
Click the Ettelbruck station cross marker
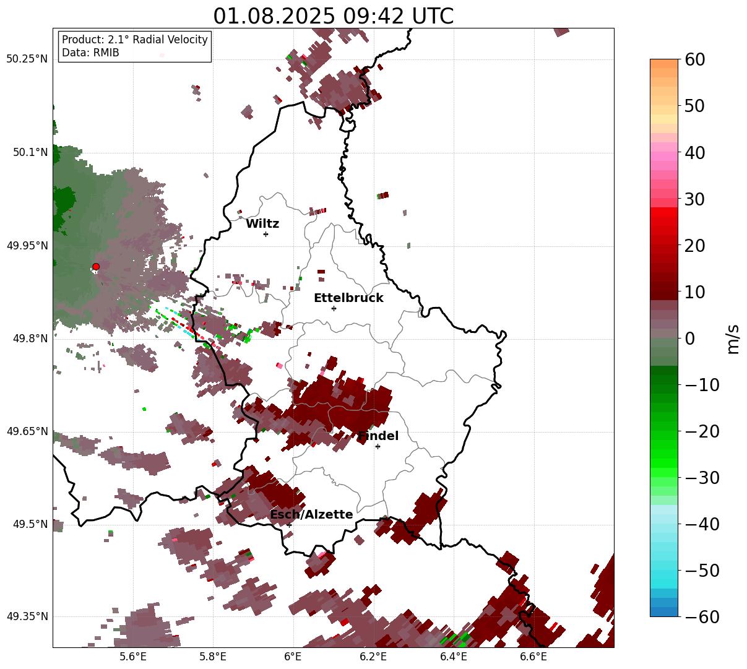click(x=334, y=308)
